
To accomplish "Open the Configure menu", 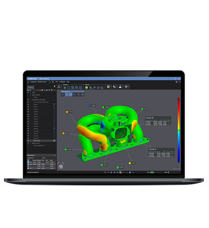I will click(62, 82).
